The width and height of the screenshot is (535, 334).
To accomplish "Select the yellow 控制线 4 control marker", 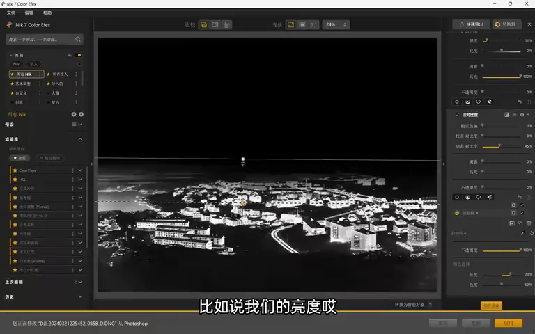I will pos(457,213).
